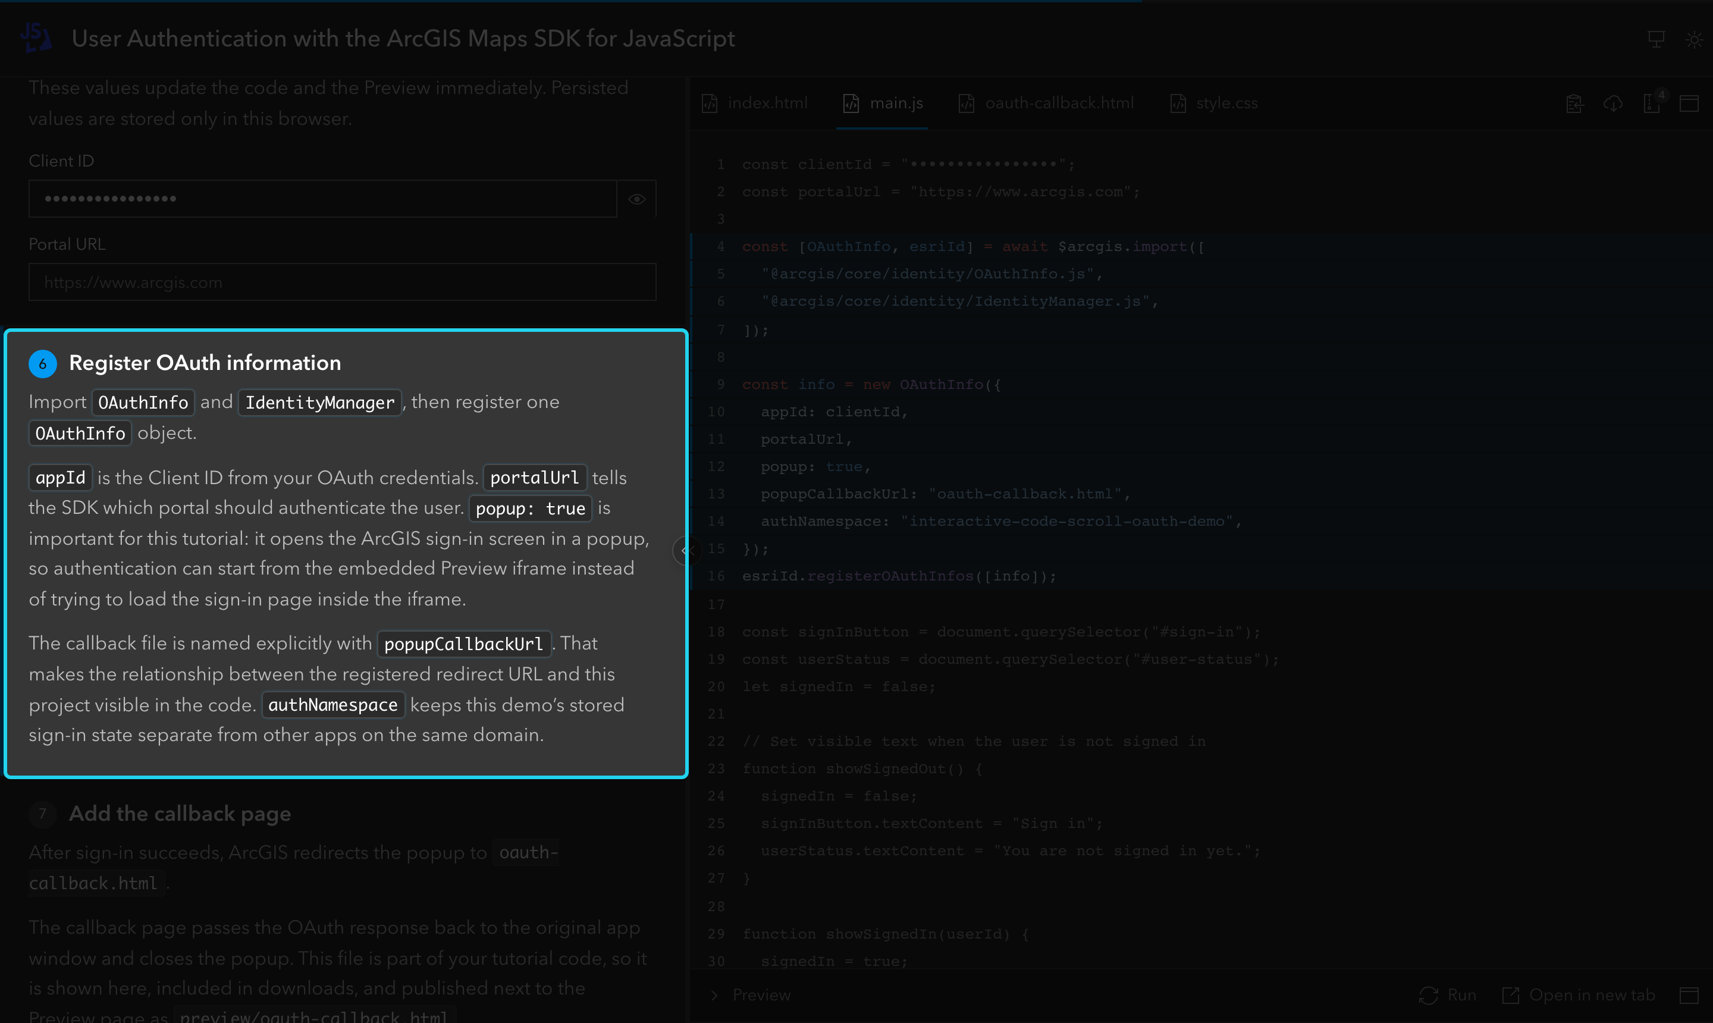Click the 'Add the callback page' heading
Viewport: 1713px width, 1023px height.
(x=180, y=814)
